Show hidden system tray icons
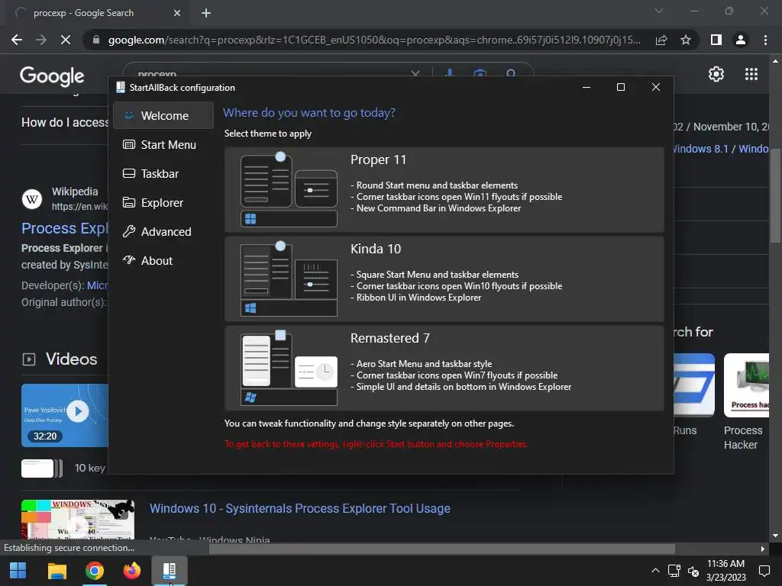 655,571
